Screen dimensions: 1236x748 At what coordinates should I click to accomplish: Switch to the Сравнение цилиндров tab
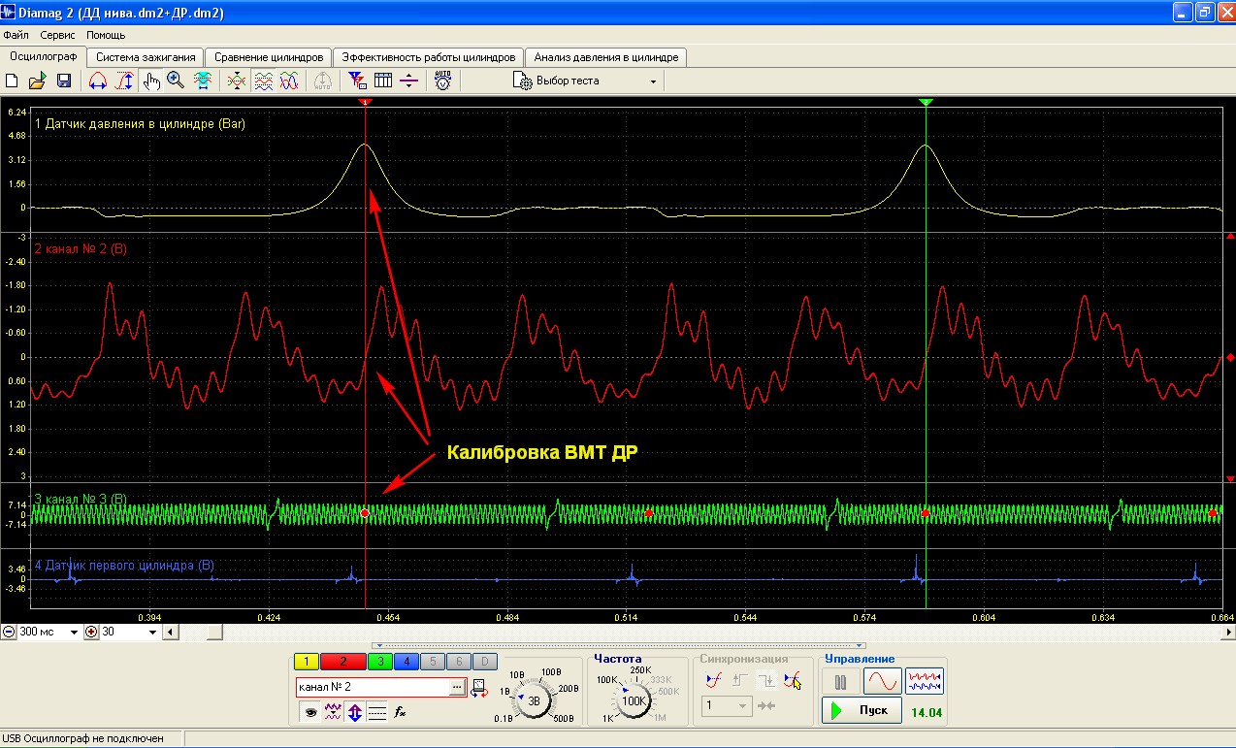[x=269, y=57]
